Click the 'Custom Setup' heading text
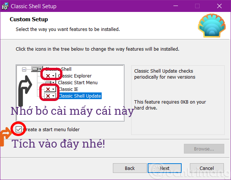 pos(29,19)
